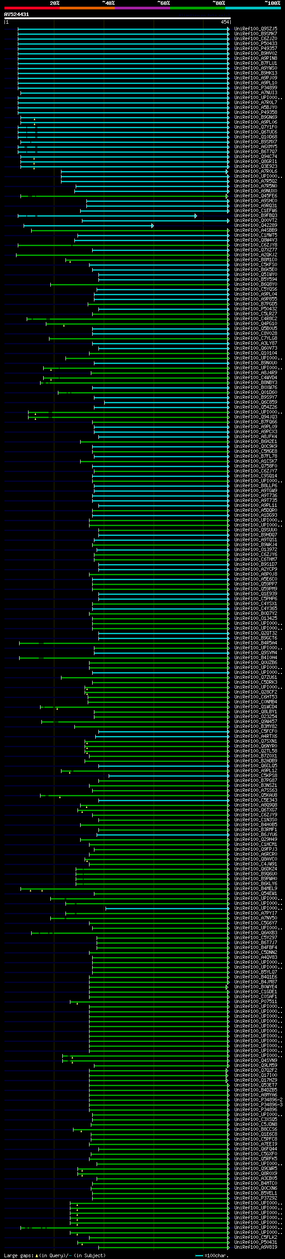Select hit label UniRef100_B6JYU6
Screen dimensions: 285x1259
pyautogui.click(x=255, y=835)
